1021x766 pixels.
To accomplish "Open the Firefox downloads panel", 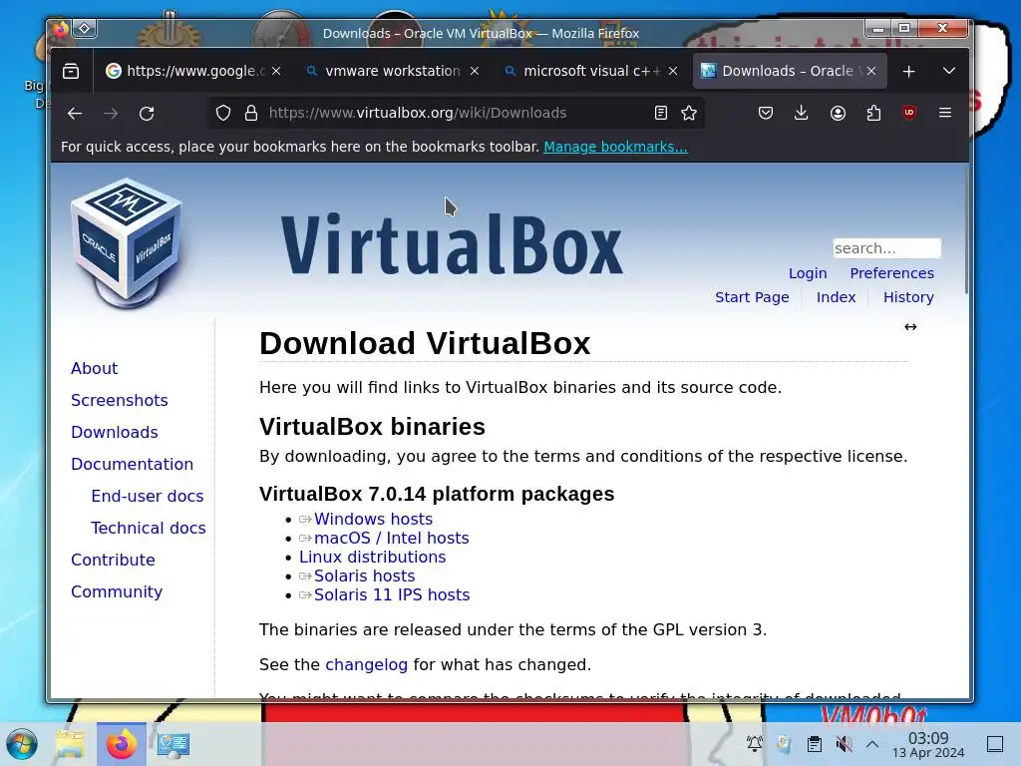I will pyautogui.click(x=802, y=113).
